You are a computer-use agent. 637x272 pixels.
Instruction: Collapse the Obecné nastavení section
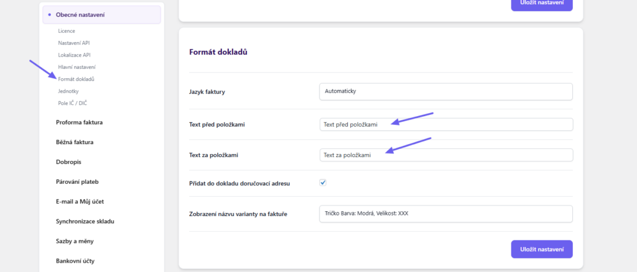tap(101, 15)
